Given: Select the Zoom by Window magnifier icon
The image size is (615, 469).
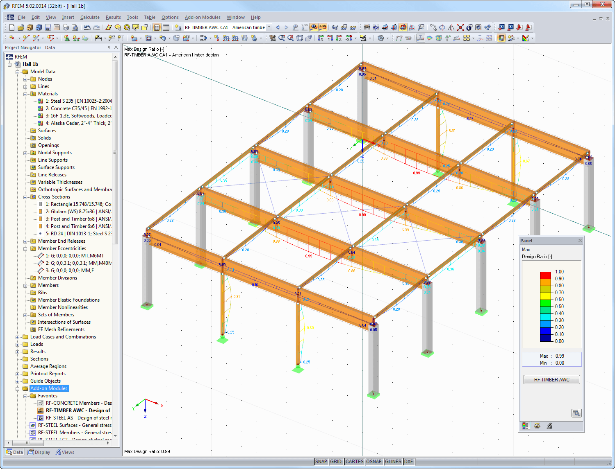Looking at the screenshot, I should [281, 38].
